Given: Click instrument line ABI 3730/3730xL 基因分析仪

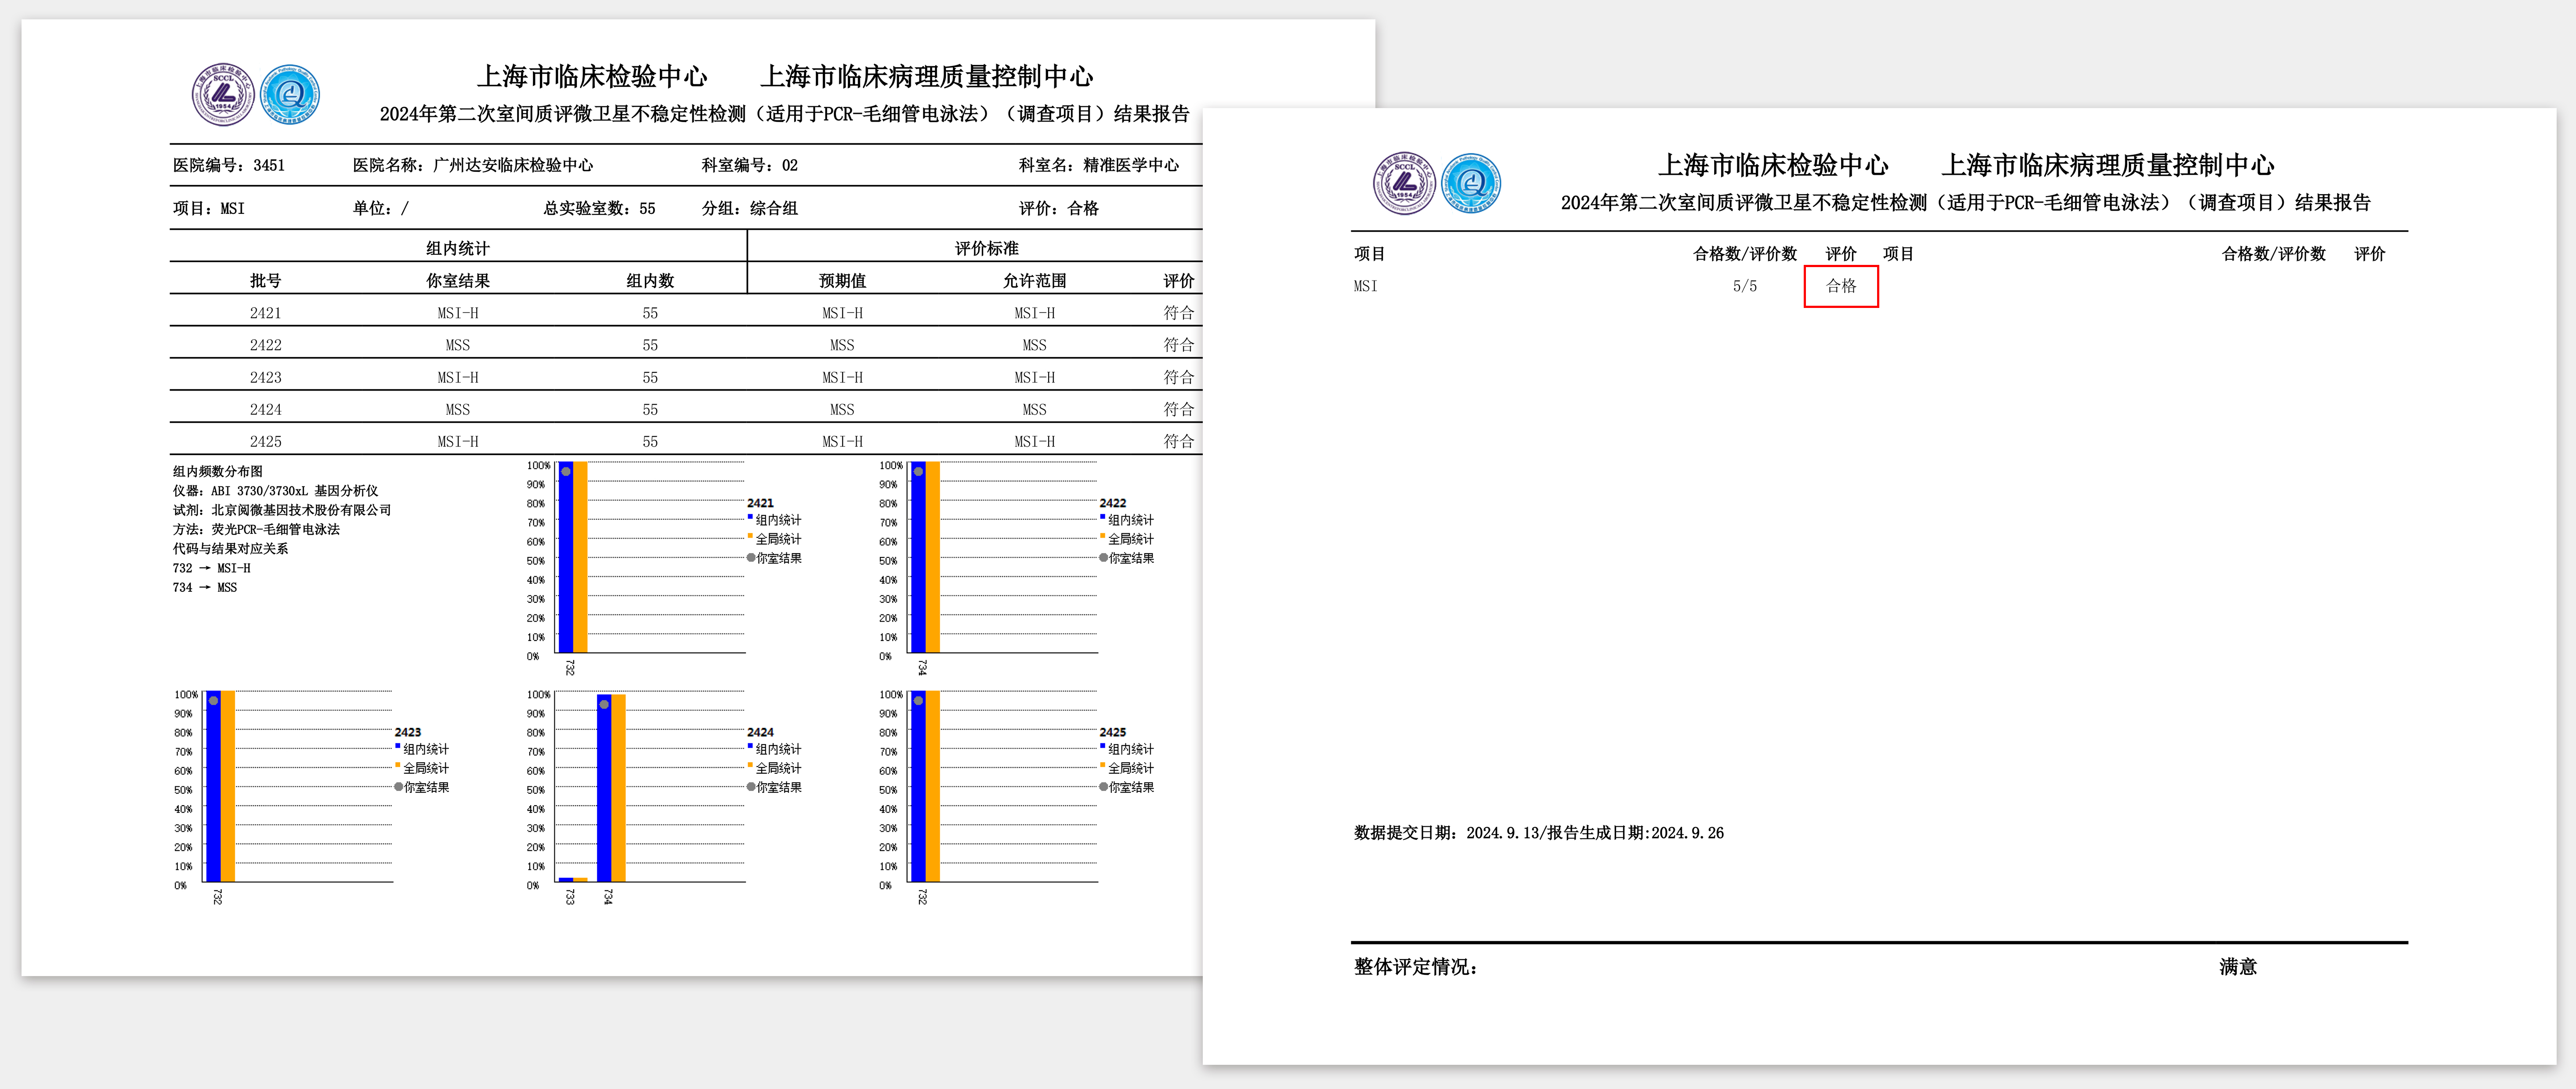Looking at the screenshot, I should [x=275, y=491].
